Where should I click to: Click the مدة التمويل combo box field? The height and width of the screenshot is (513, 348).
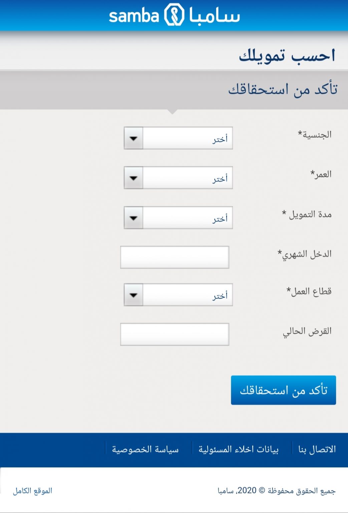coord(178,218)
